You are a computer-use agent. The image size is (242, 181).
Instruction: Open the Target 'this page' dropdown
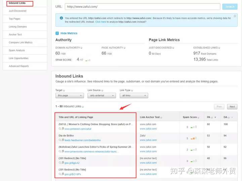tap(70, 96)
